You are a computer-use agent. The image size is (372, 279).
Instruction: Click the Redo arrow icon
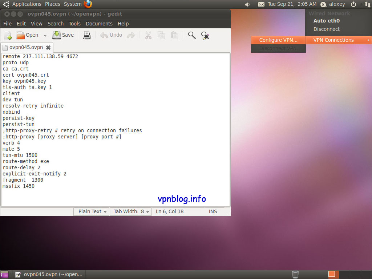[x=131, y=35]
